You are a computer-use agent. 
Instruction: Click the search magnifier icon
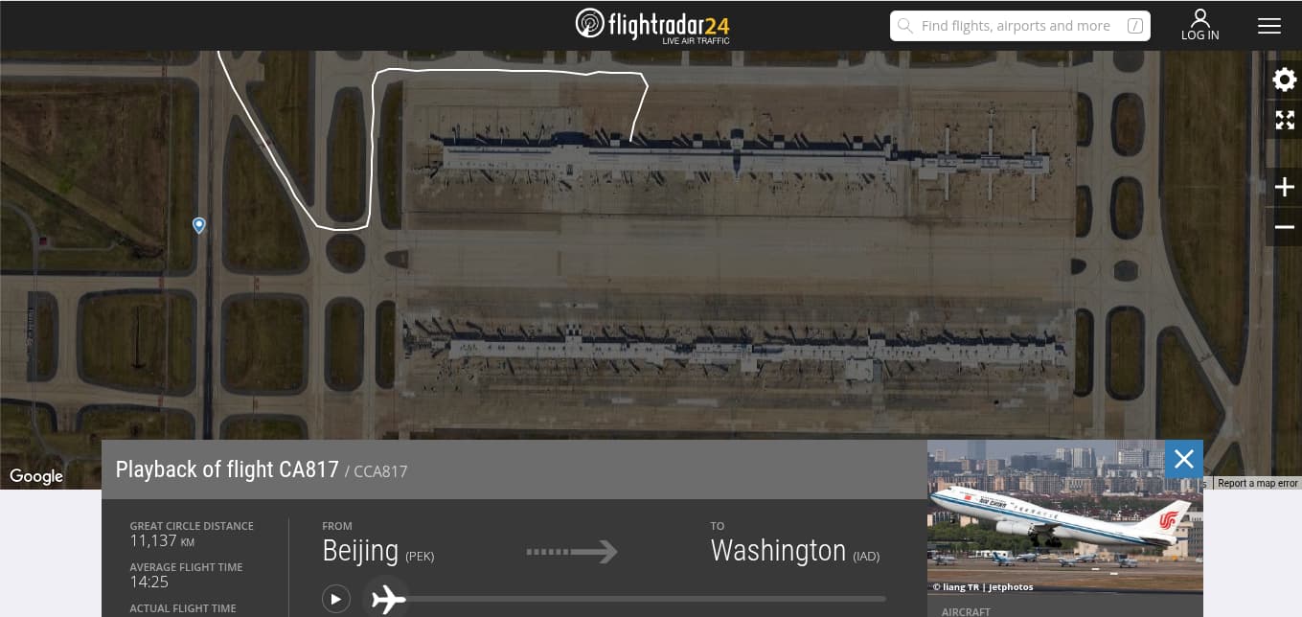tap(904, 26)
